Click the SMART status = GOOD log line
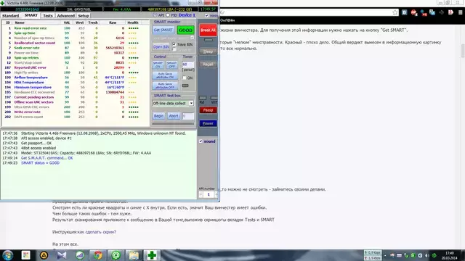This screenshot has height=261, width=465. 40,162
